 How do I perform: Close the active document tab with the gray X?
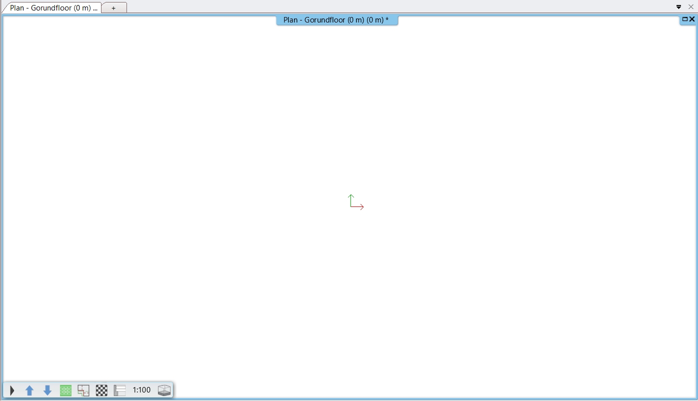tap(691, 7)
